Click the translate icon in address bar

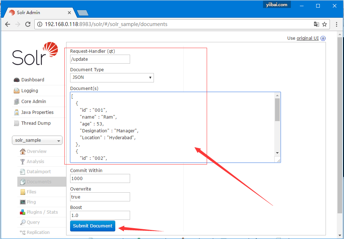click(x=316, y=24)
